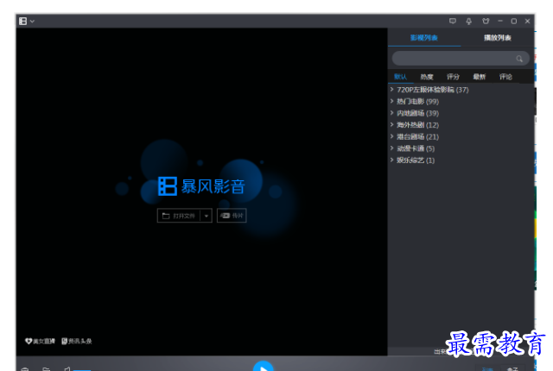553x371 pixels.
Task: Sort the list by 热度
Action: pos(426,77)
